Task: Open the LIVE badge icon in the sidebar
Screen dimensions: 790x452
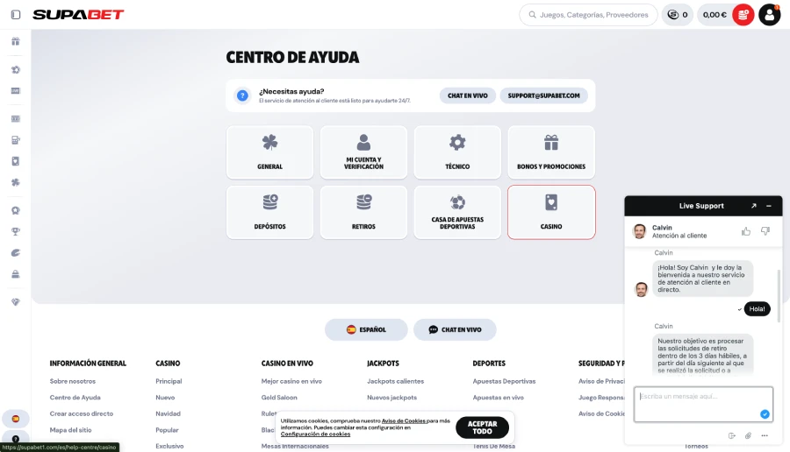Action: click(x=16, y=91)
